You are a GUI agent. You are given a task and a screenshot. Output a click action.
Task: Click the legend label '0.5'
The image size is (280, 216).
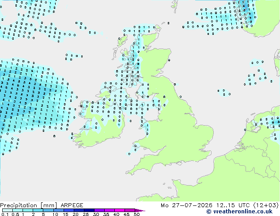[x=15, y=214]
